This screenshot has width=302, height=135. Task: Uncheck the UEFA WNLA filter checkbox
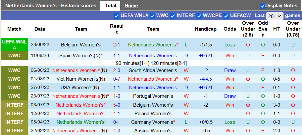point(116,16)
